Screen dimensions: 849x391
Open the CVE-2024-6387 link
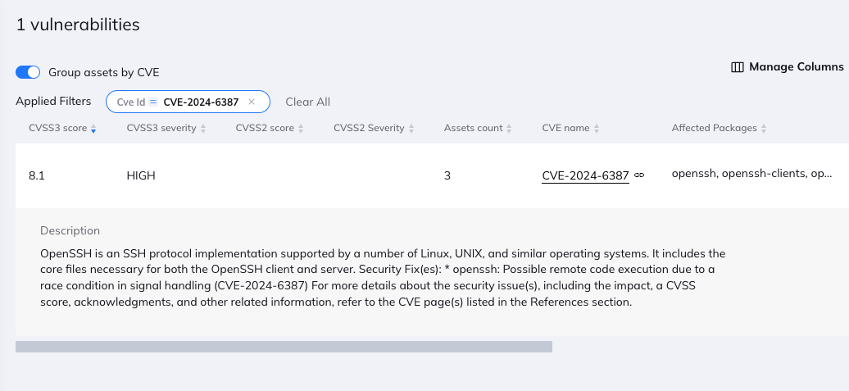585,175
